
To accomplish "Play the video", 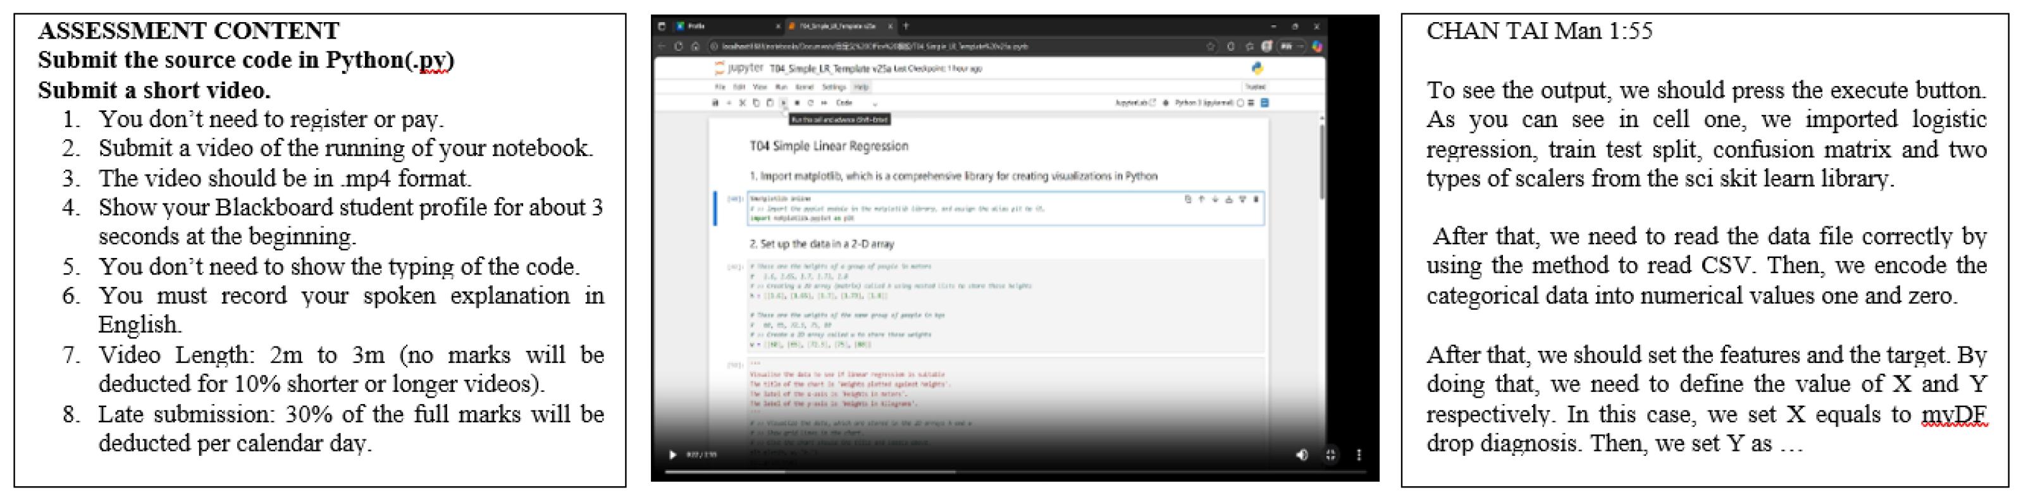I will (672, 455).
